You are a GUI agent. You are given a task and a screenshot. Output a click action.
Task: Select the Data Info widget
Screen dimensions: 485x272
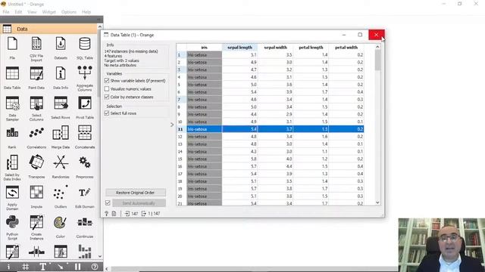click(x=61, y=74)
